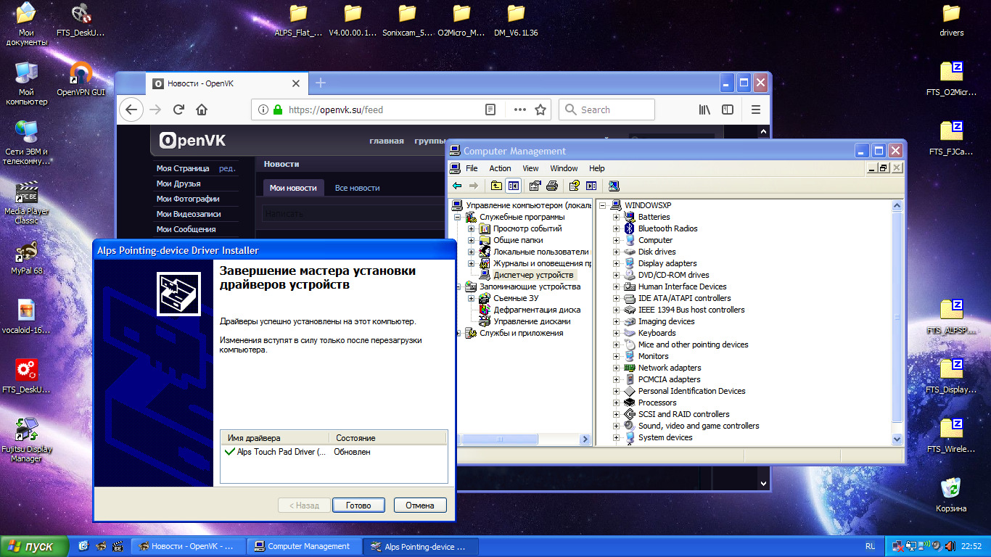The height and width of the screenshot is (557, 991).
Task: Go to Firefox home page icon
Action: tap(202, 110)
